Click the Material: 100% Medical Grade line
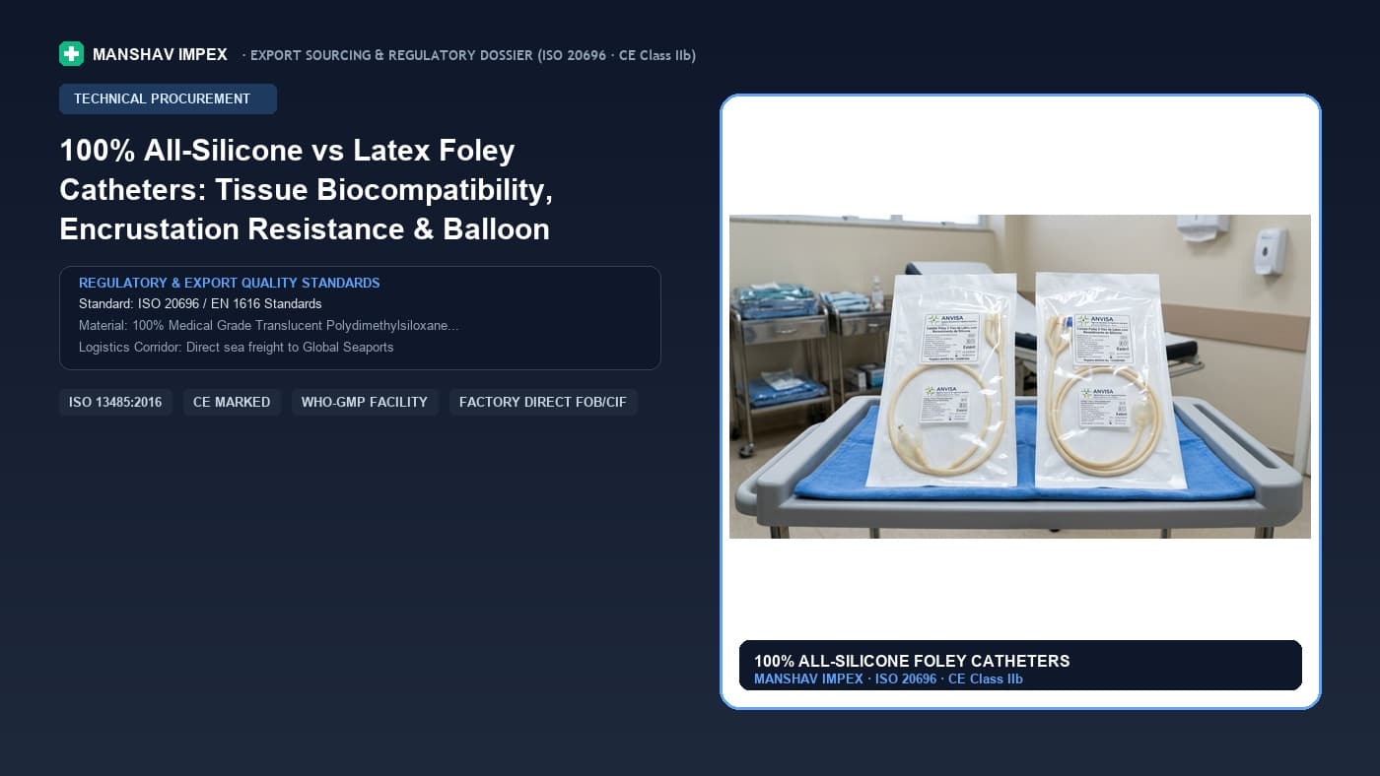The width and height of the screenshot is (1380, 776). coord(269,325)
